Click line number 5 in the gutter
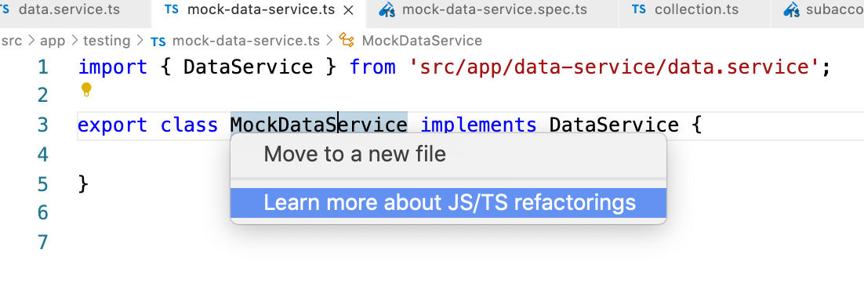This screenshot has width=864, height=304. point(43,184)
